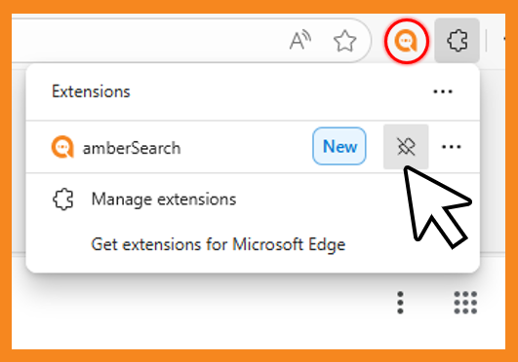Open the nine-dot apps grid

pos(465,303)
